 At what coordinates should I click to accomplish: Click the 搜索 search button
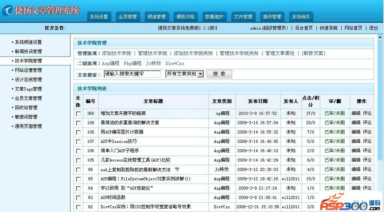(219, 74)
